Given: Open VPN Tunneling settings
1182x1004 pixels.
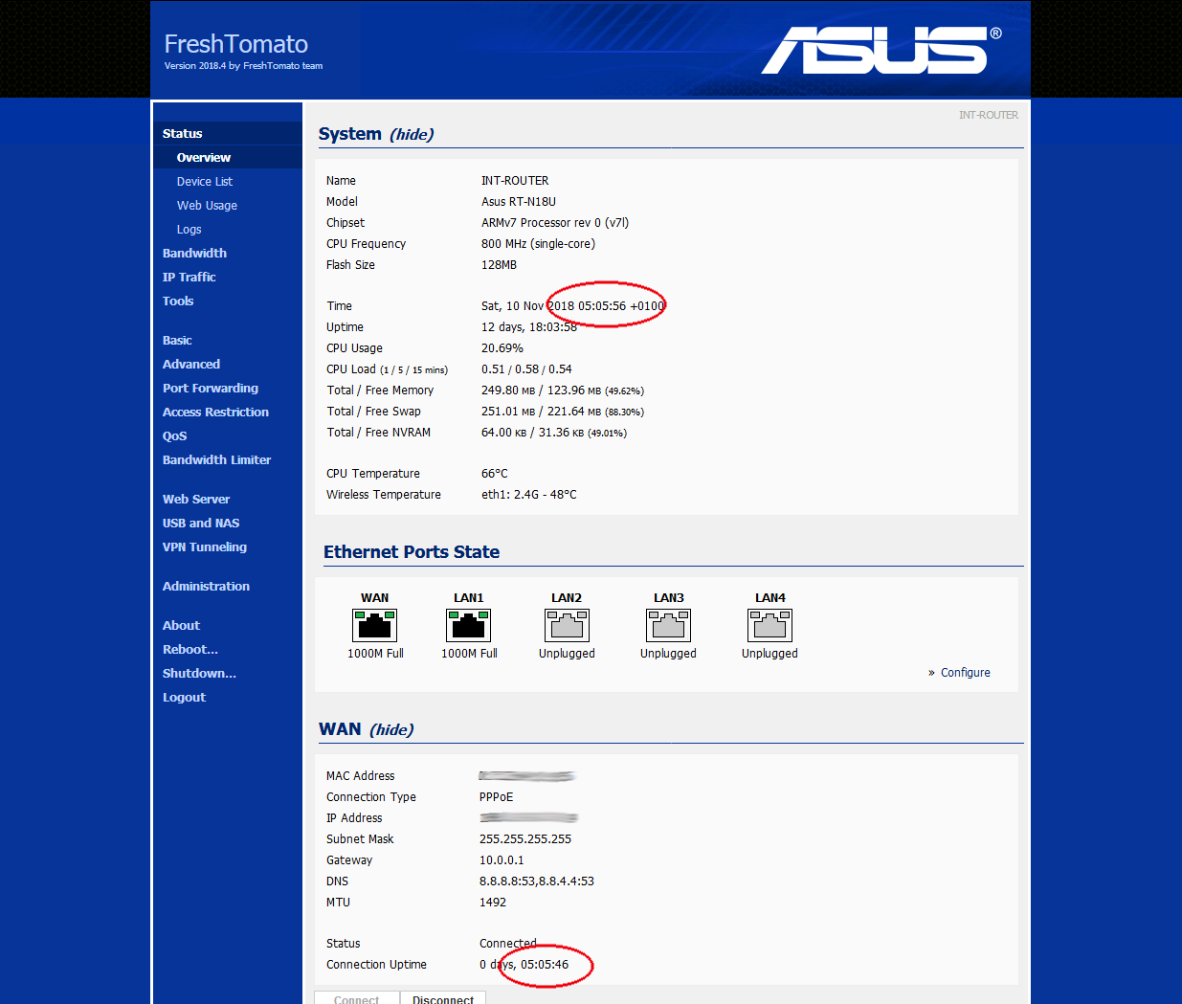Looking at the screenshot, I should (205, 547).
